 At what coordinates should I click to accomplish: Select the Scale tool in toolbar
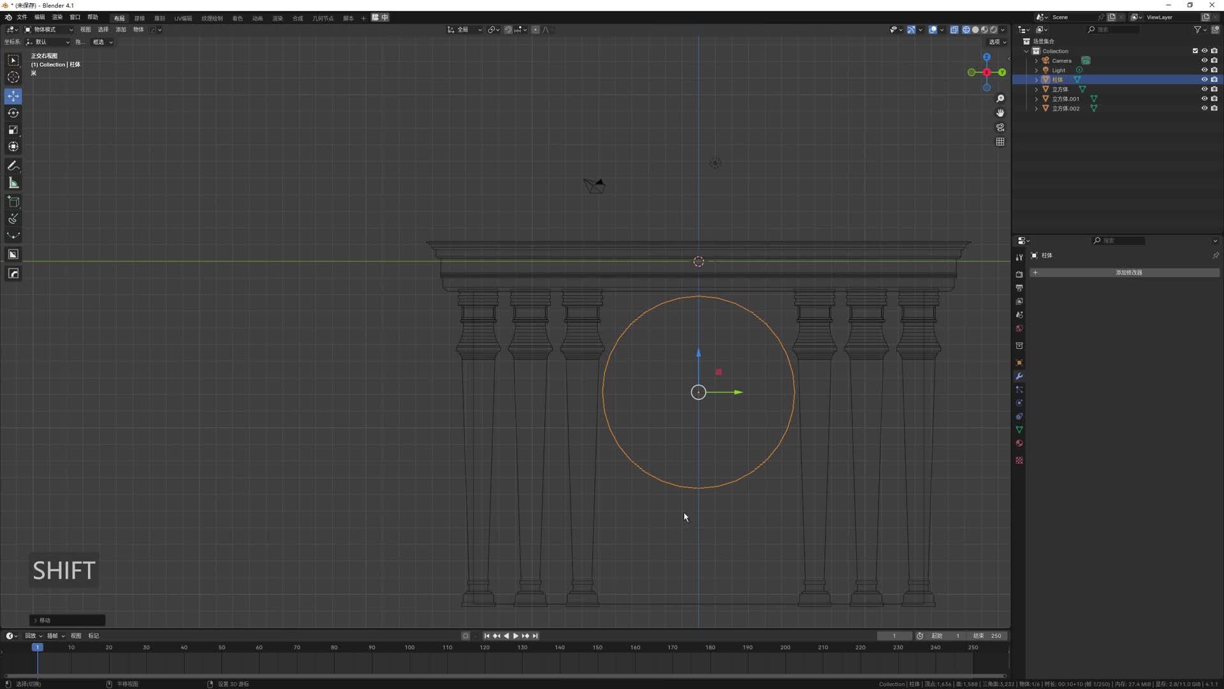click(x=13, y=130)
